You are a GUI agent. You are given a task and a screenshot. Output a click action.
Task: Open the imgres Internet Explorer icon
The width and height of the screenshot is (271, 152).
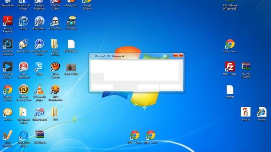[262, 112]
